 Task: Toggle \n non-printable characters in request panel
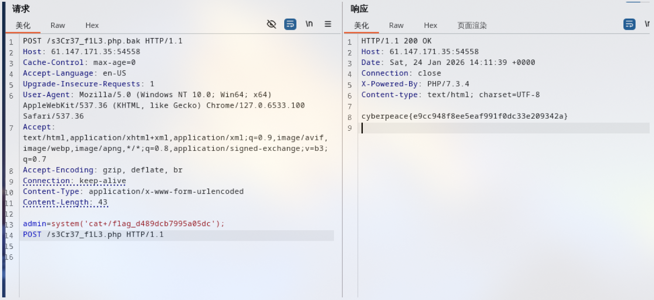(x=309, y=24)
